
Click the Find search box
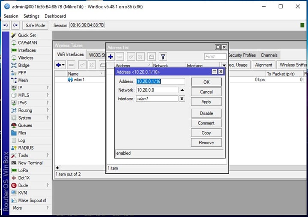[215, 57]
